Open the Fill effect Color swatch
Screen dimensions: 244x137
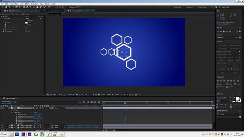[x=26, y=23]
